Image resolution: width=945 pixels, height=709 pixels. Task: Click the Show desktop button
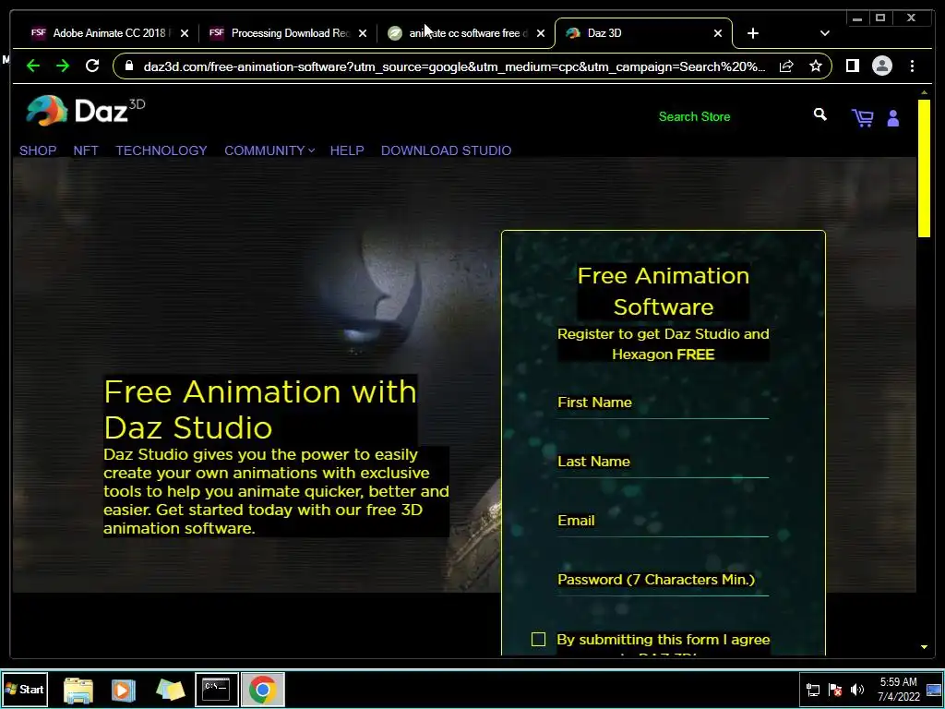pos(934,689)
